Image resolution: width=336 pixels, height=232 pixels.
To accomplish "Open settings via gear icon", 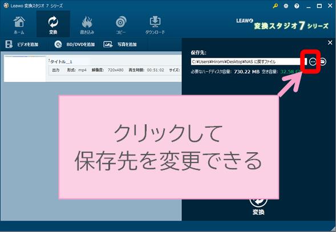I will coord(286,6).
